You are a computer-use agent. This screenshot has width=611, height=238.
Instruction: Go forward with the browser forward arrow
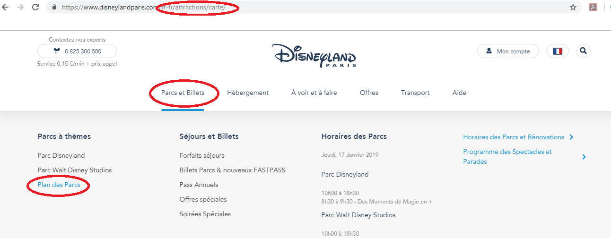coord(20,7)
